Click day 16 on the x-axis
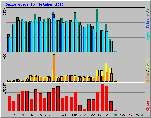Viewport: 151px width, 118px height. [x=75, y=115]
